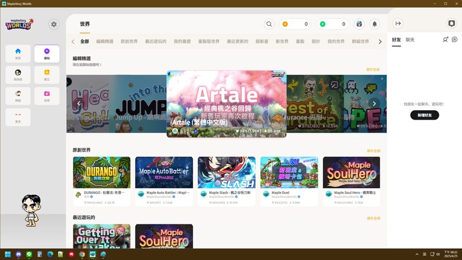Open the pink camera tile in the sidebar

click(x=47, y=96)
